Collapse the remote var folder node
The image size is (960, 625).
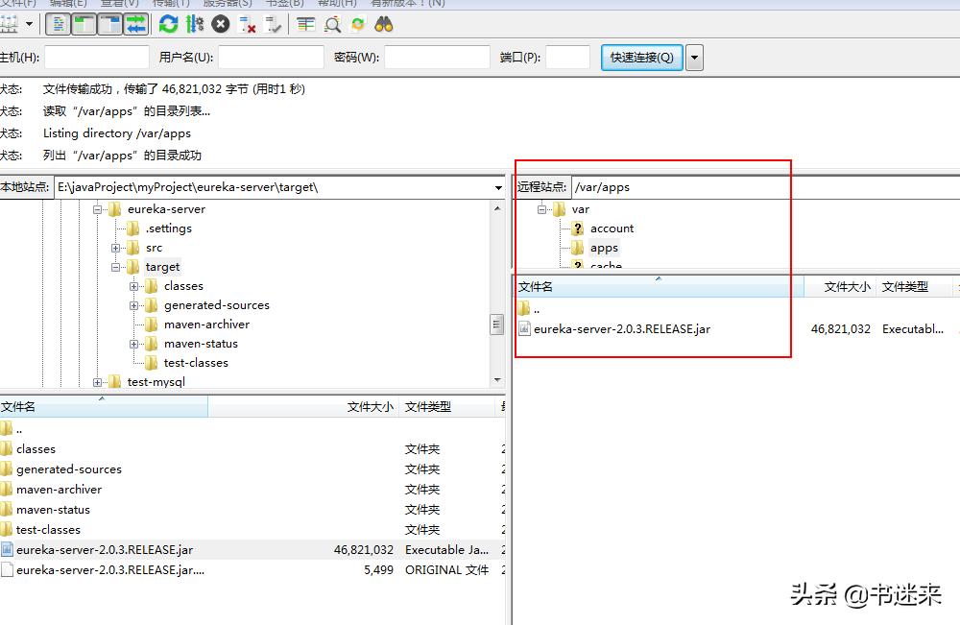(541, 209)
